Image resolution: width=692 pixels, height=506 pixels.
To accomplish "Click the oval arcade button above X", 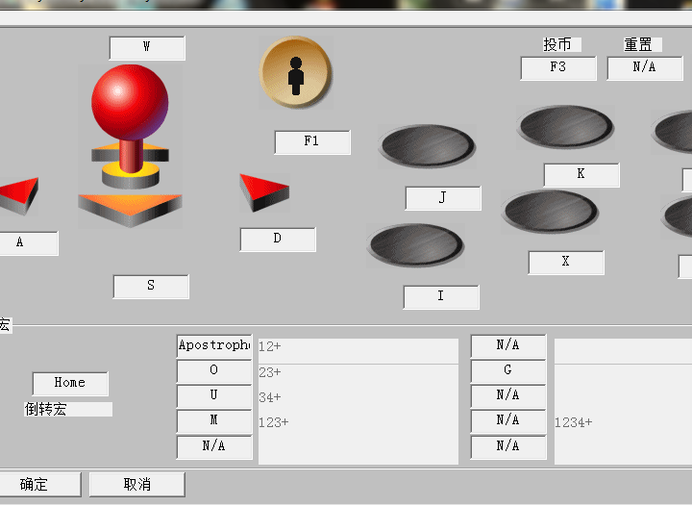I will point(550,211).
